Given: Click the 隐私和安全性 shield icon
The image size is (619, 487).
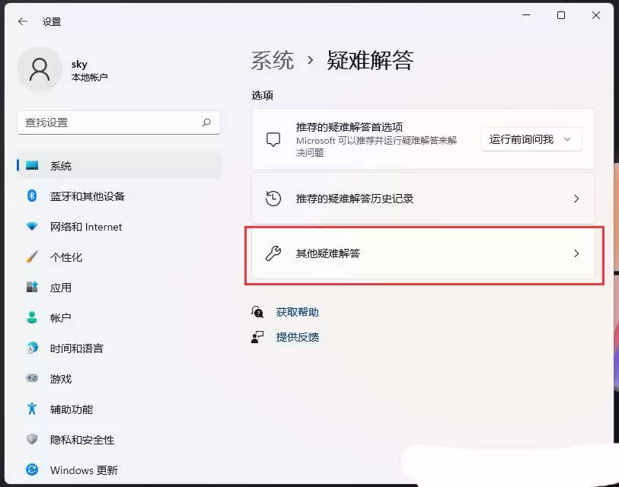Looking at the screenshot, I should (32, 439).
